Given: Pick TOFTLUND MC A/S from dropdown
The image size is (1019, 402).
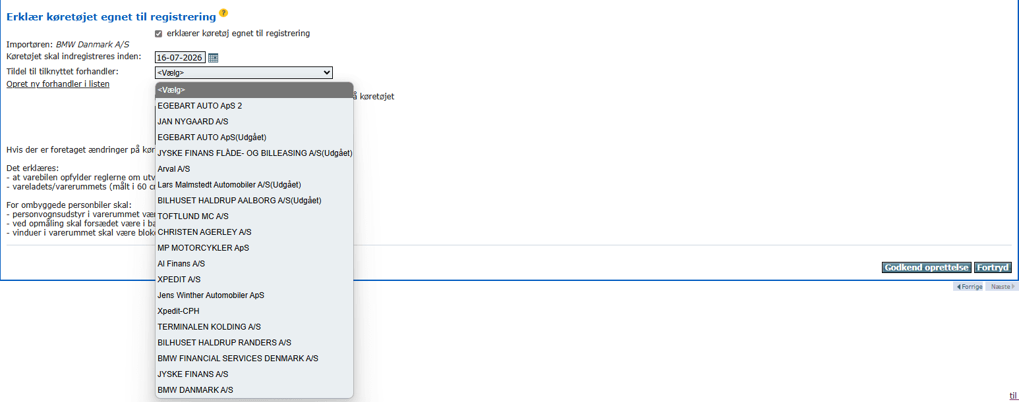Looking at the screenshot, I should click(x=193, y=216).
